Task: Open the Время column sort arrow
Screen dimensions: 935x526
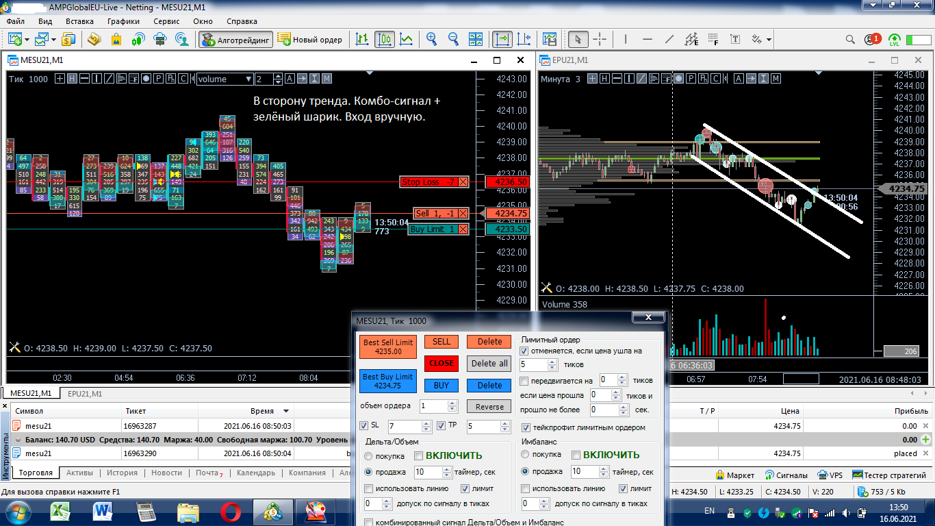Action: pyautogui.click(x=285, y=411)
